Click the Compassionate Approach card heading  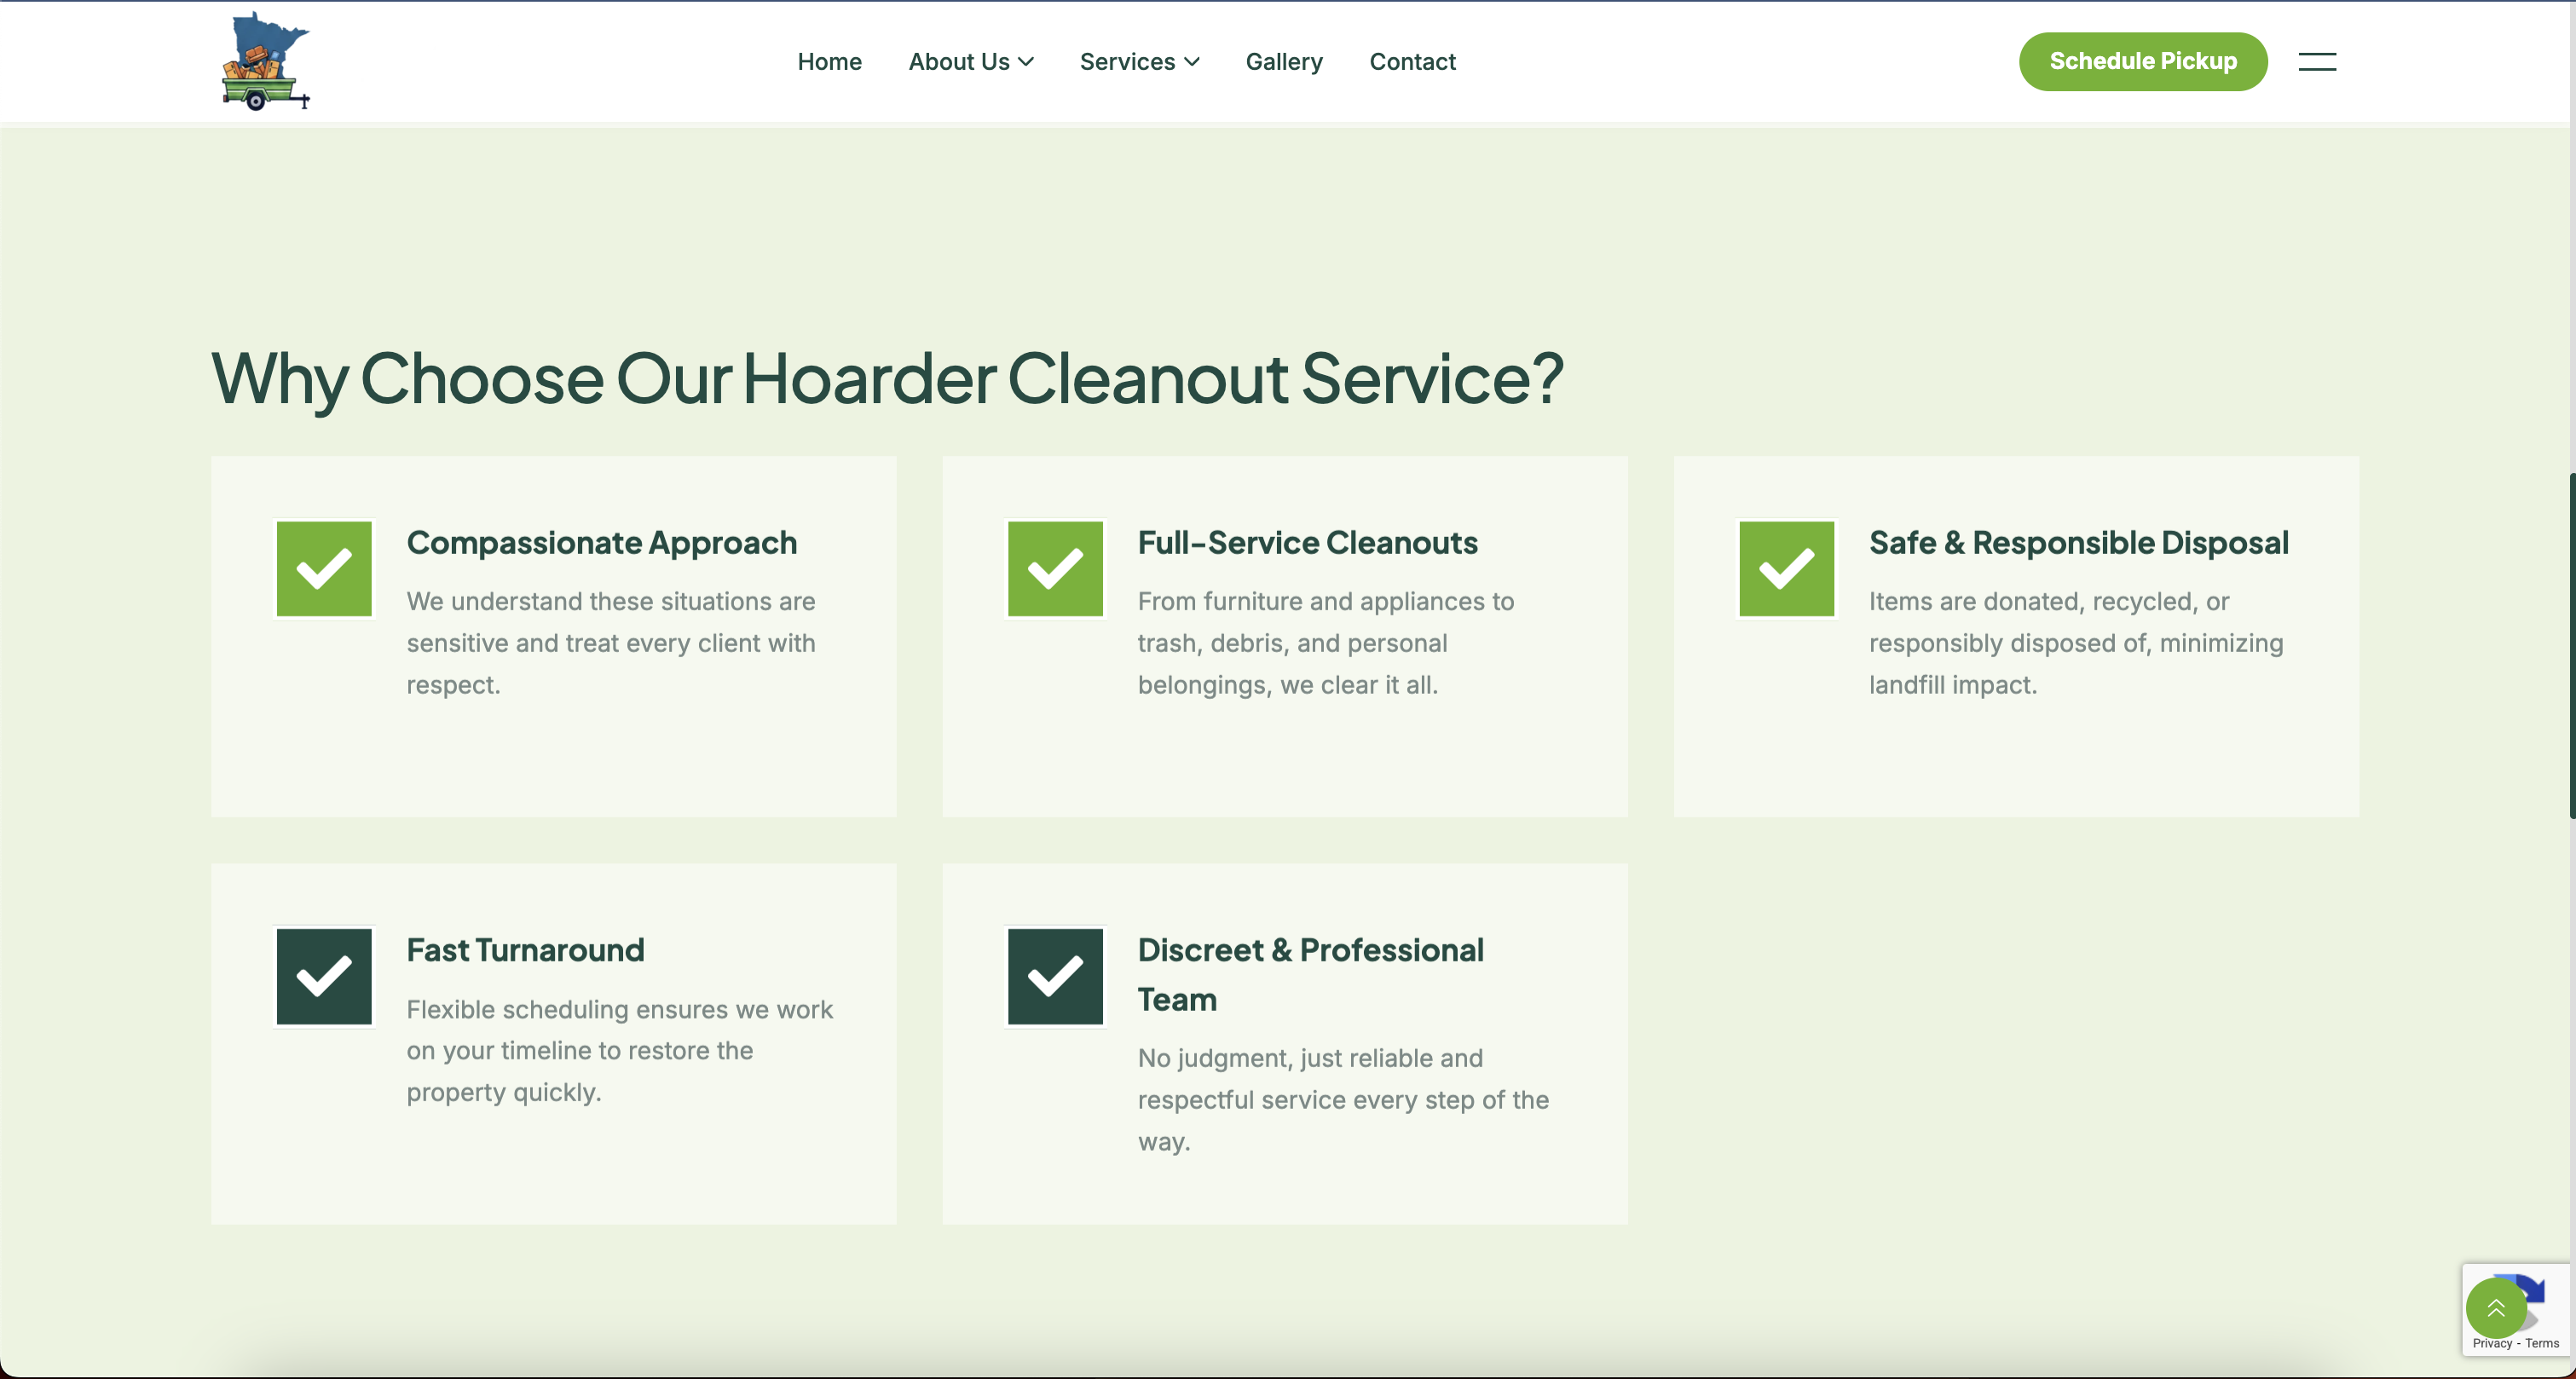601,542
